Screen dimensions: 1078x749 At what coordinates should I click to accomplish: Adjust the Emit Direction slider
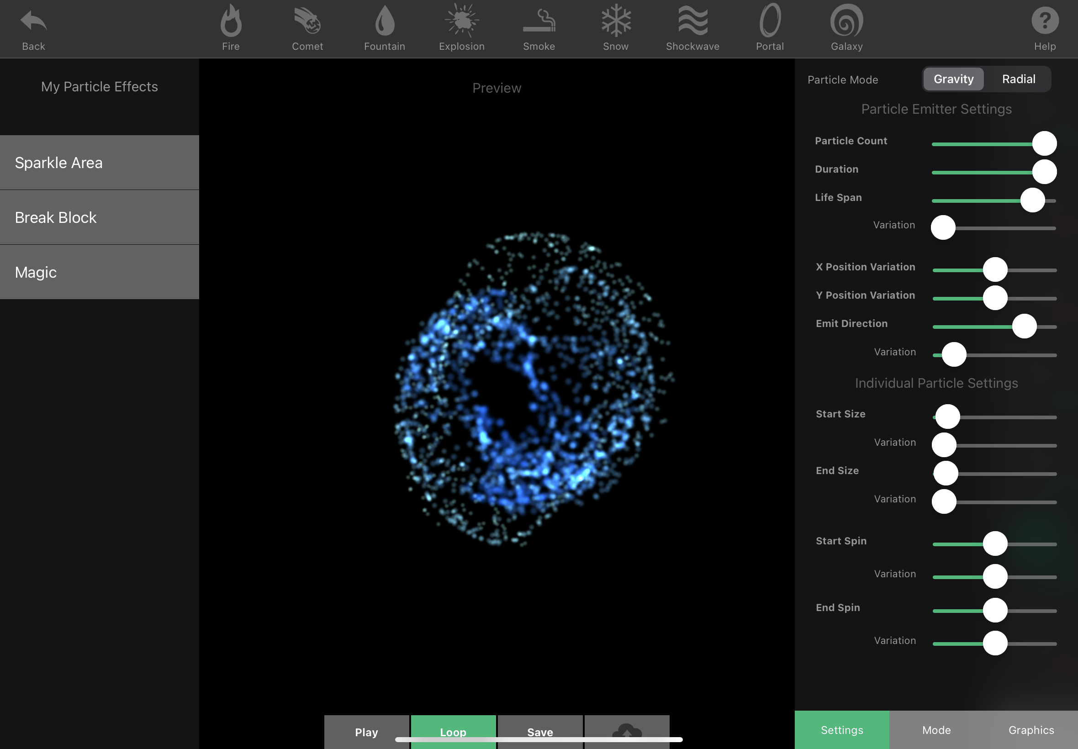(1024, 326)
